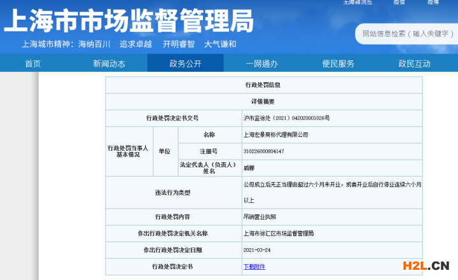Download the attachment via 下载附件 link
458x280 pixels.
tap(254, 267)
